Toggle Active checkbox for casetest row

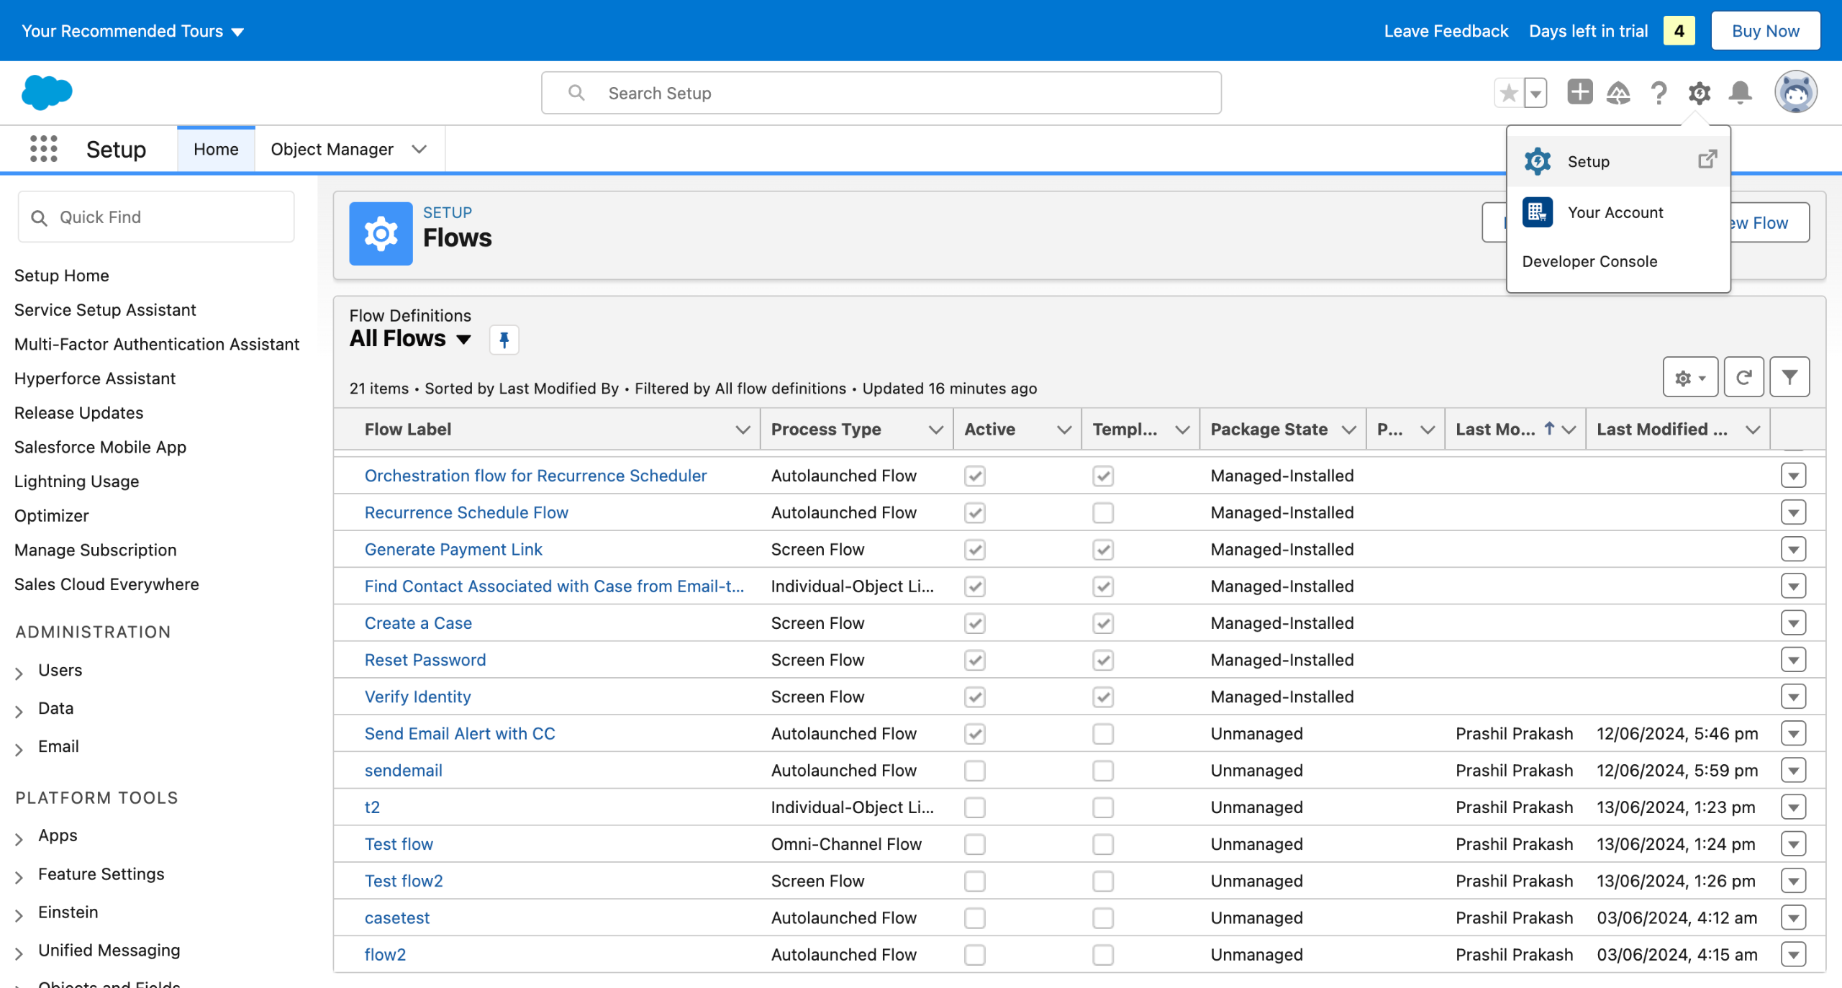(974, 918)
